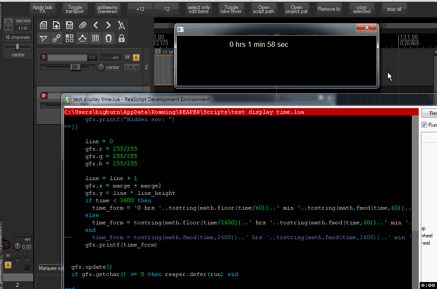Toggle snap magnet icon
Screen dimensions: 437x289
pyautogui.click(x=109, y=38)
